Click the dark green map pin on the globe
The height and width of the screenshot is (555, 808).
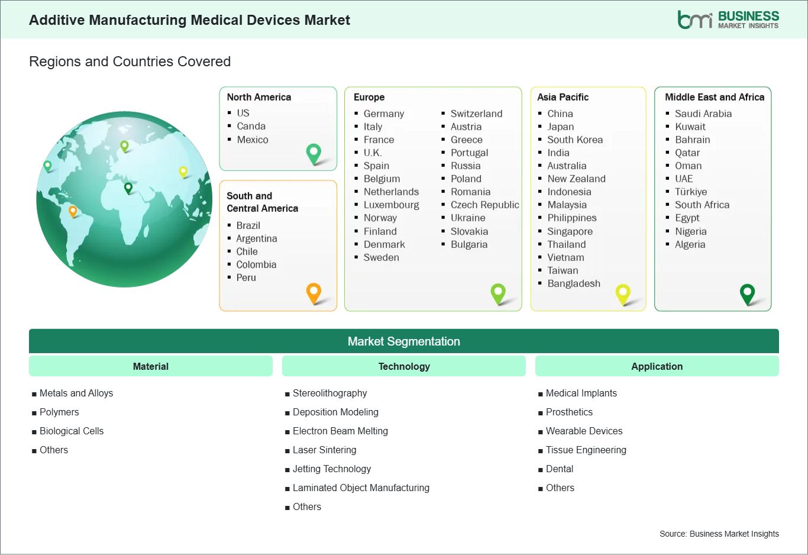coord(128,188)
